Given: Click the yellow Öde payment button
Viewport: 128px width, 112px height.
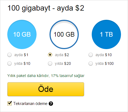Looking at the screenshot, I should 46,89.
